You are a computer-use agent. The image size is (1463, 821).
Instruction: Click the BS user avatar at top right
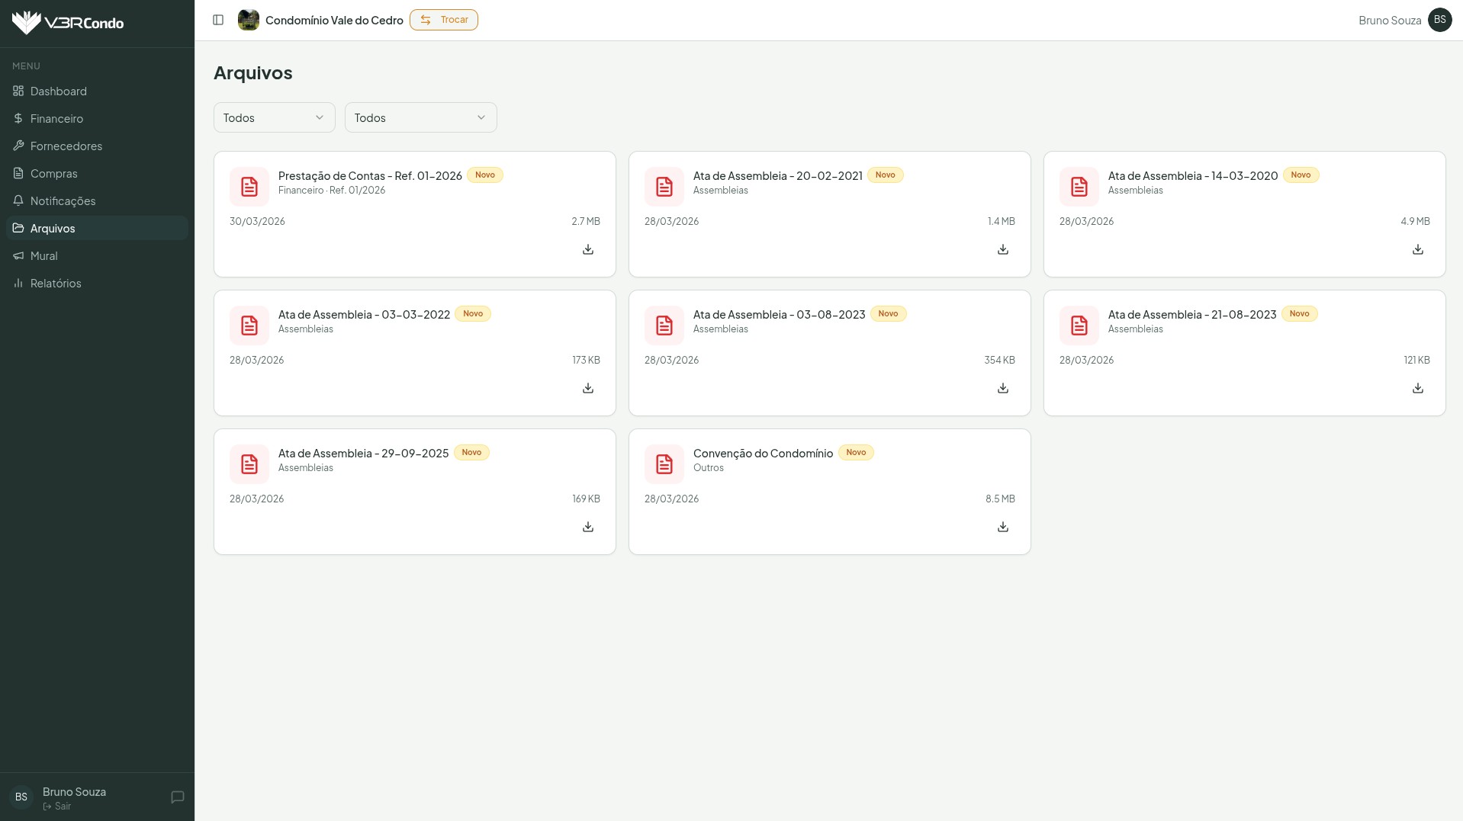click(x=1439, y=20)
